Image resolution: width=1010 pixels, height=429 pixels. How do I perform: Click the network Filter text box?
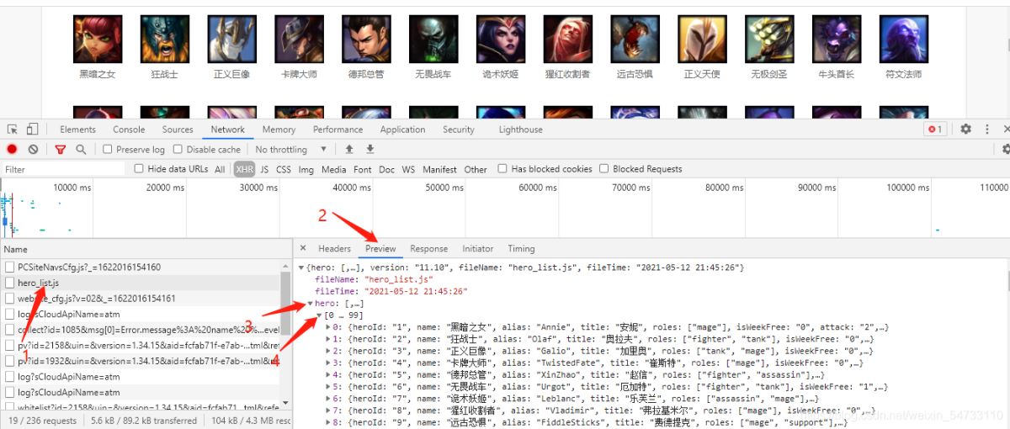(63, 169)
